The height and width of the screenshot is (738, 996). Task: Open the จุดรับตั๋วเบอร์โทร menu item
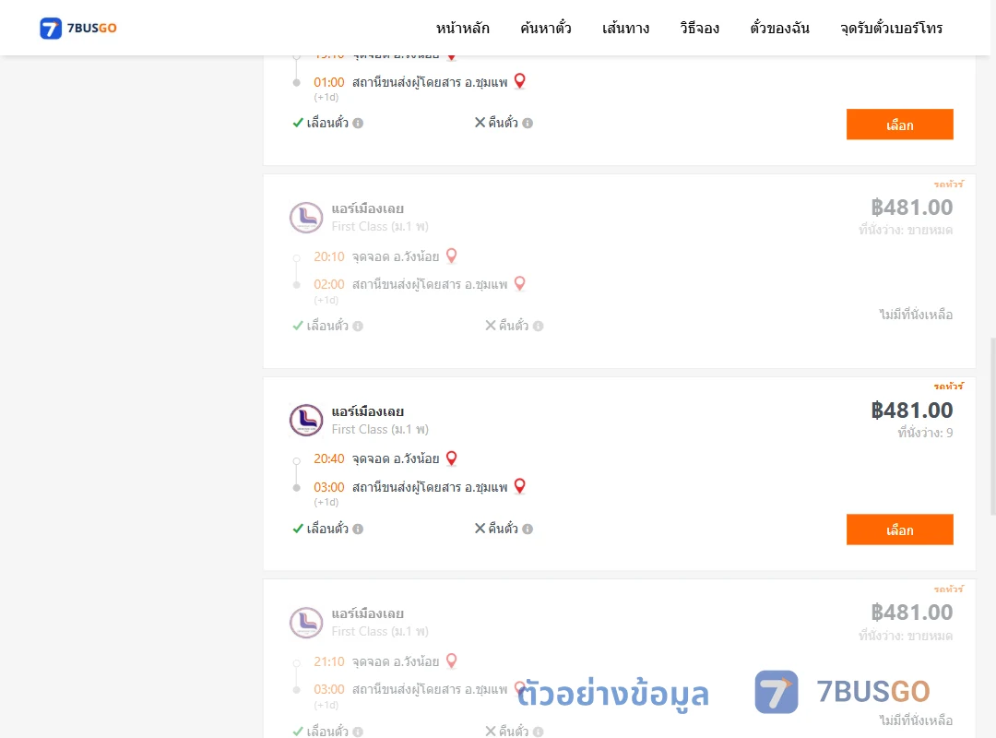(891, 28)
